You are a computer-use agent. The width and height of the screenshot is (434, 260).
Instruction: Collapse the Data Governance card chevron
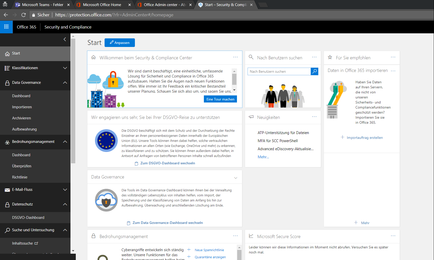[x=236, y=178]
